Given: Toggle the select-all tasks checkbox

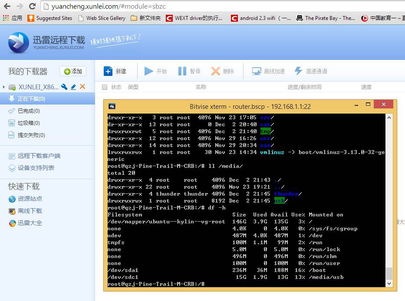Looking at the screenshot, I should click(x=105, y=87).
